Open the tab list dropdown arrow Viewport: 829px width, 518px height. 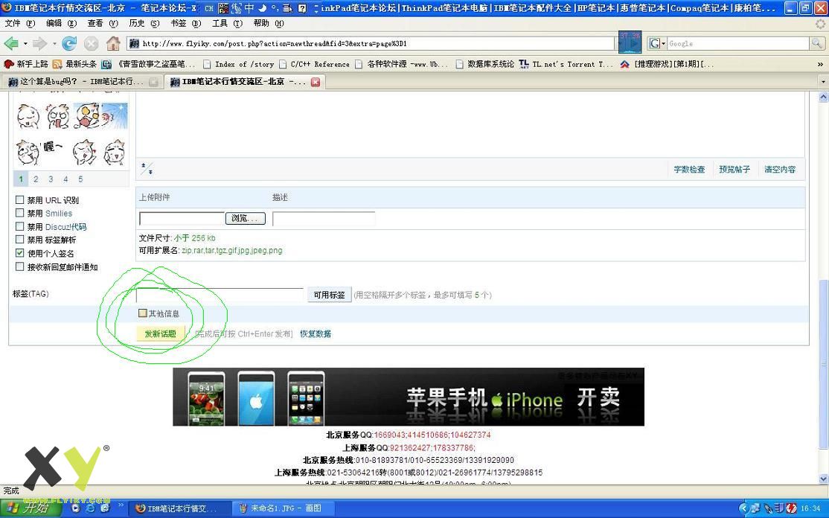(x=822, y=82)
